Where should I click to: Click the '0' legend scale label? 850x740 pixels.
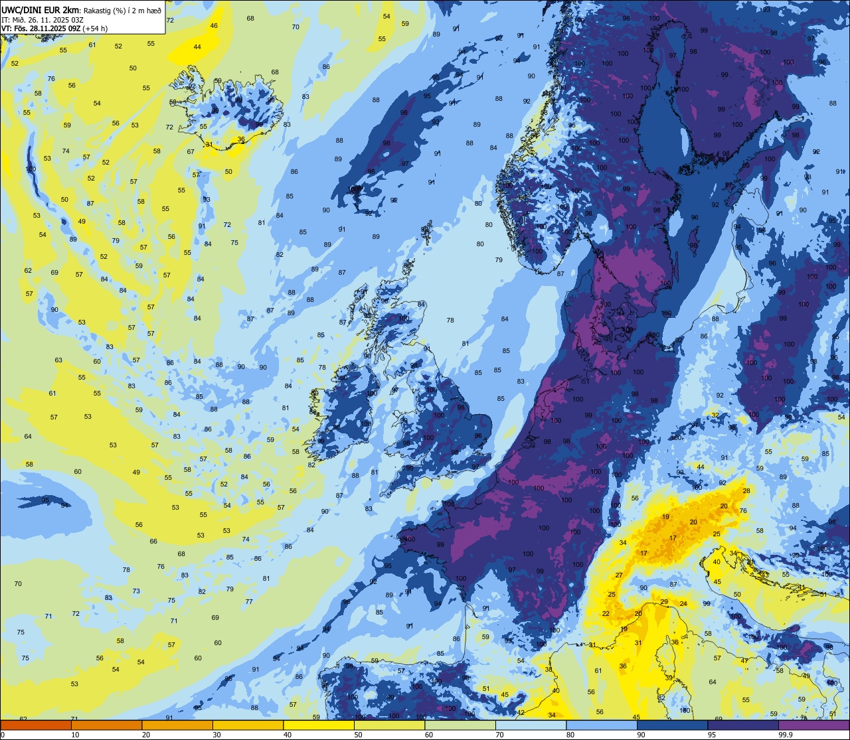[x=3, y=735]
